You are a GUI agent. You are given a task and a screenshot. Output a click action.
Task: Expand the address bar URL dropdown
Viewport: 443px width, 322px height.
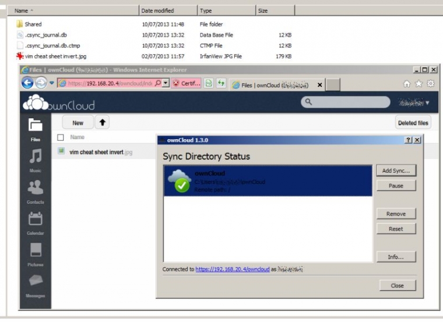166,83
